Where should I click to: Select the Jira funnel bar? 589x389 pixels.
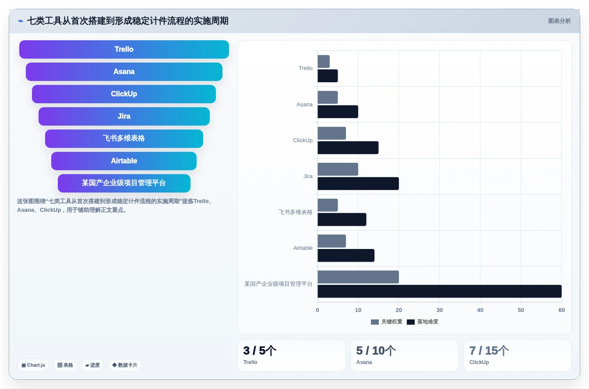coord(124,116)
